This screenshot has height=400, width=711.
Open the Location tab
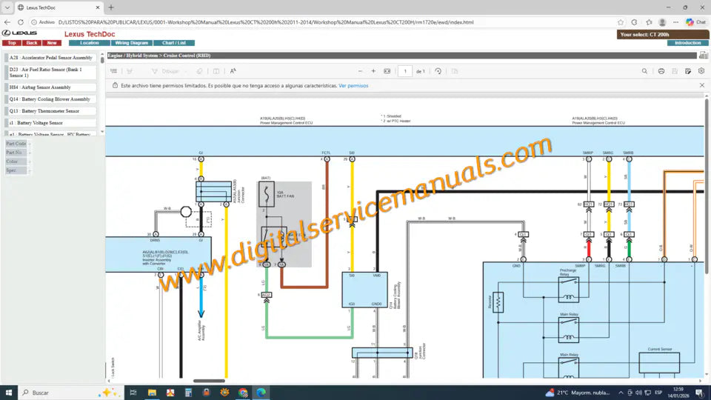tap(90, 43)
